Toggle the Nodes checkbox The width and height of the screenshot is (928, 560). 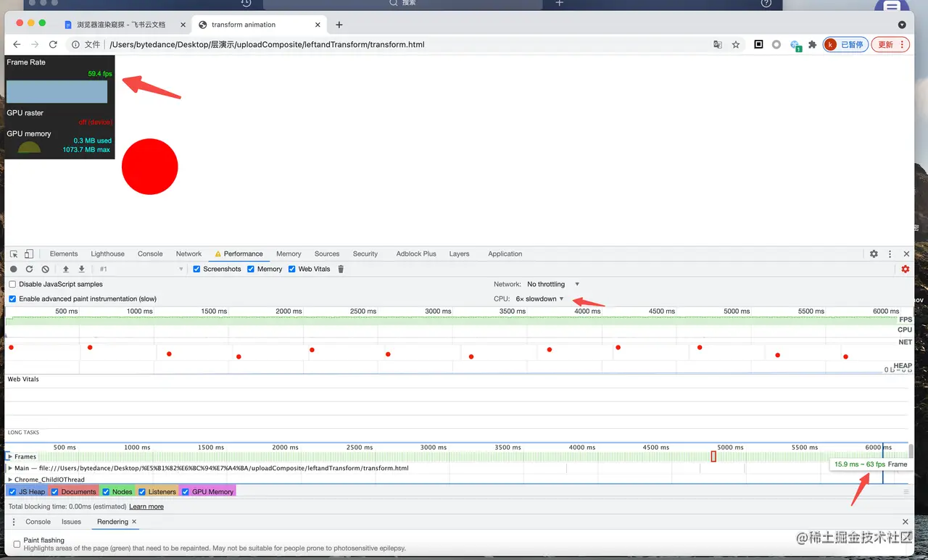pyautogui.click(x=105, y=492)
